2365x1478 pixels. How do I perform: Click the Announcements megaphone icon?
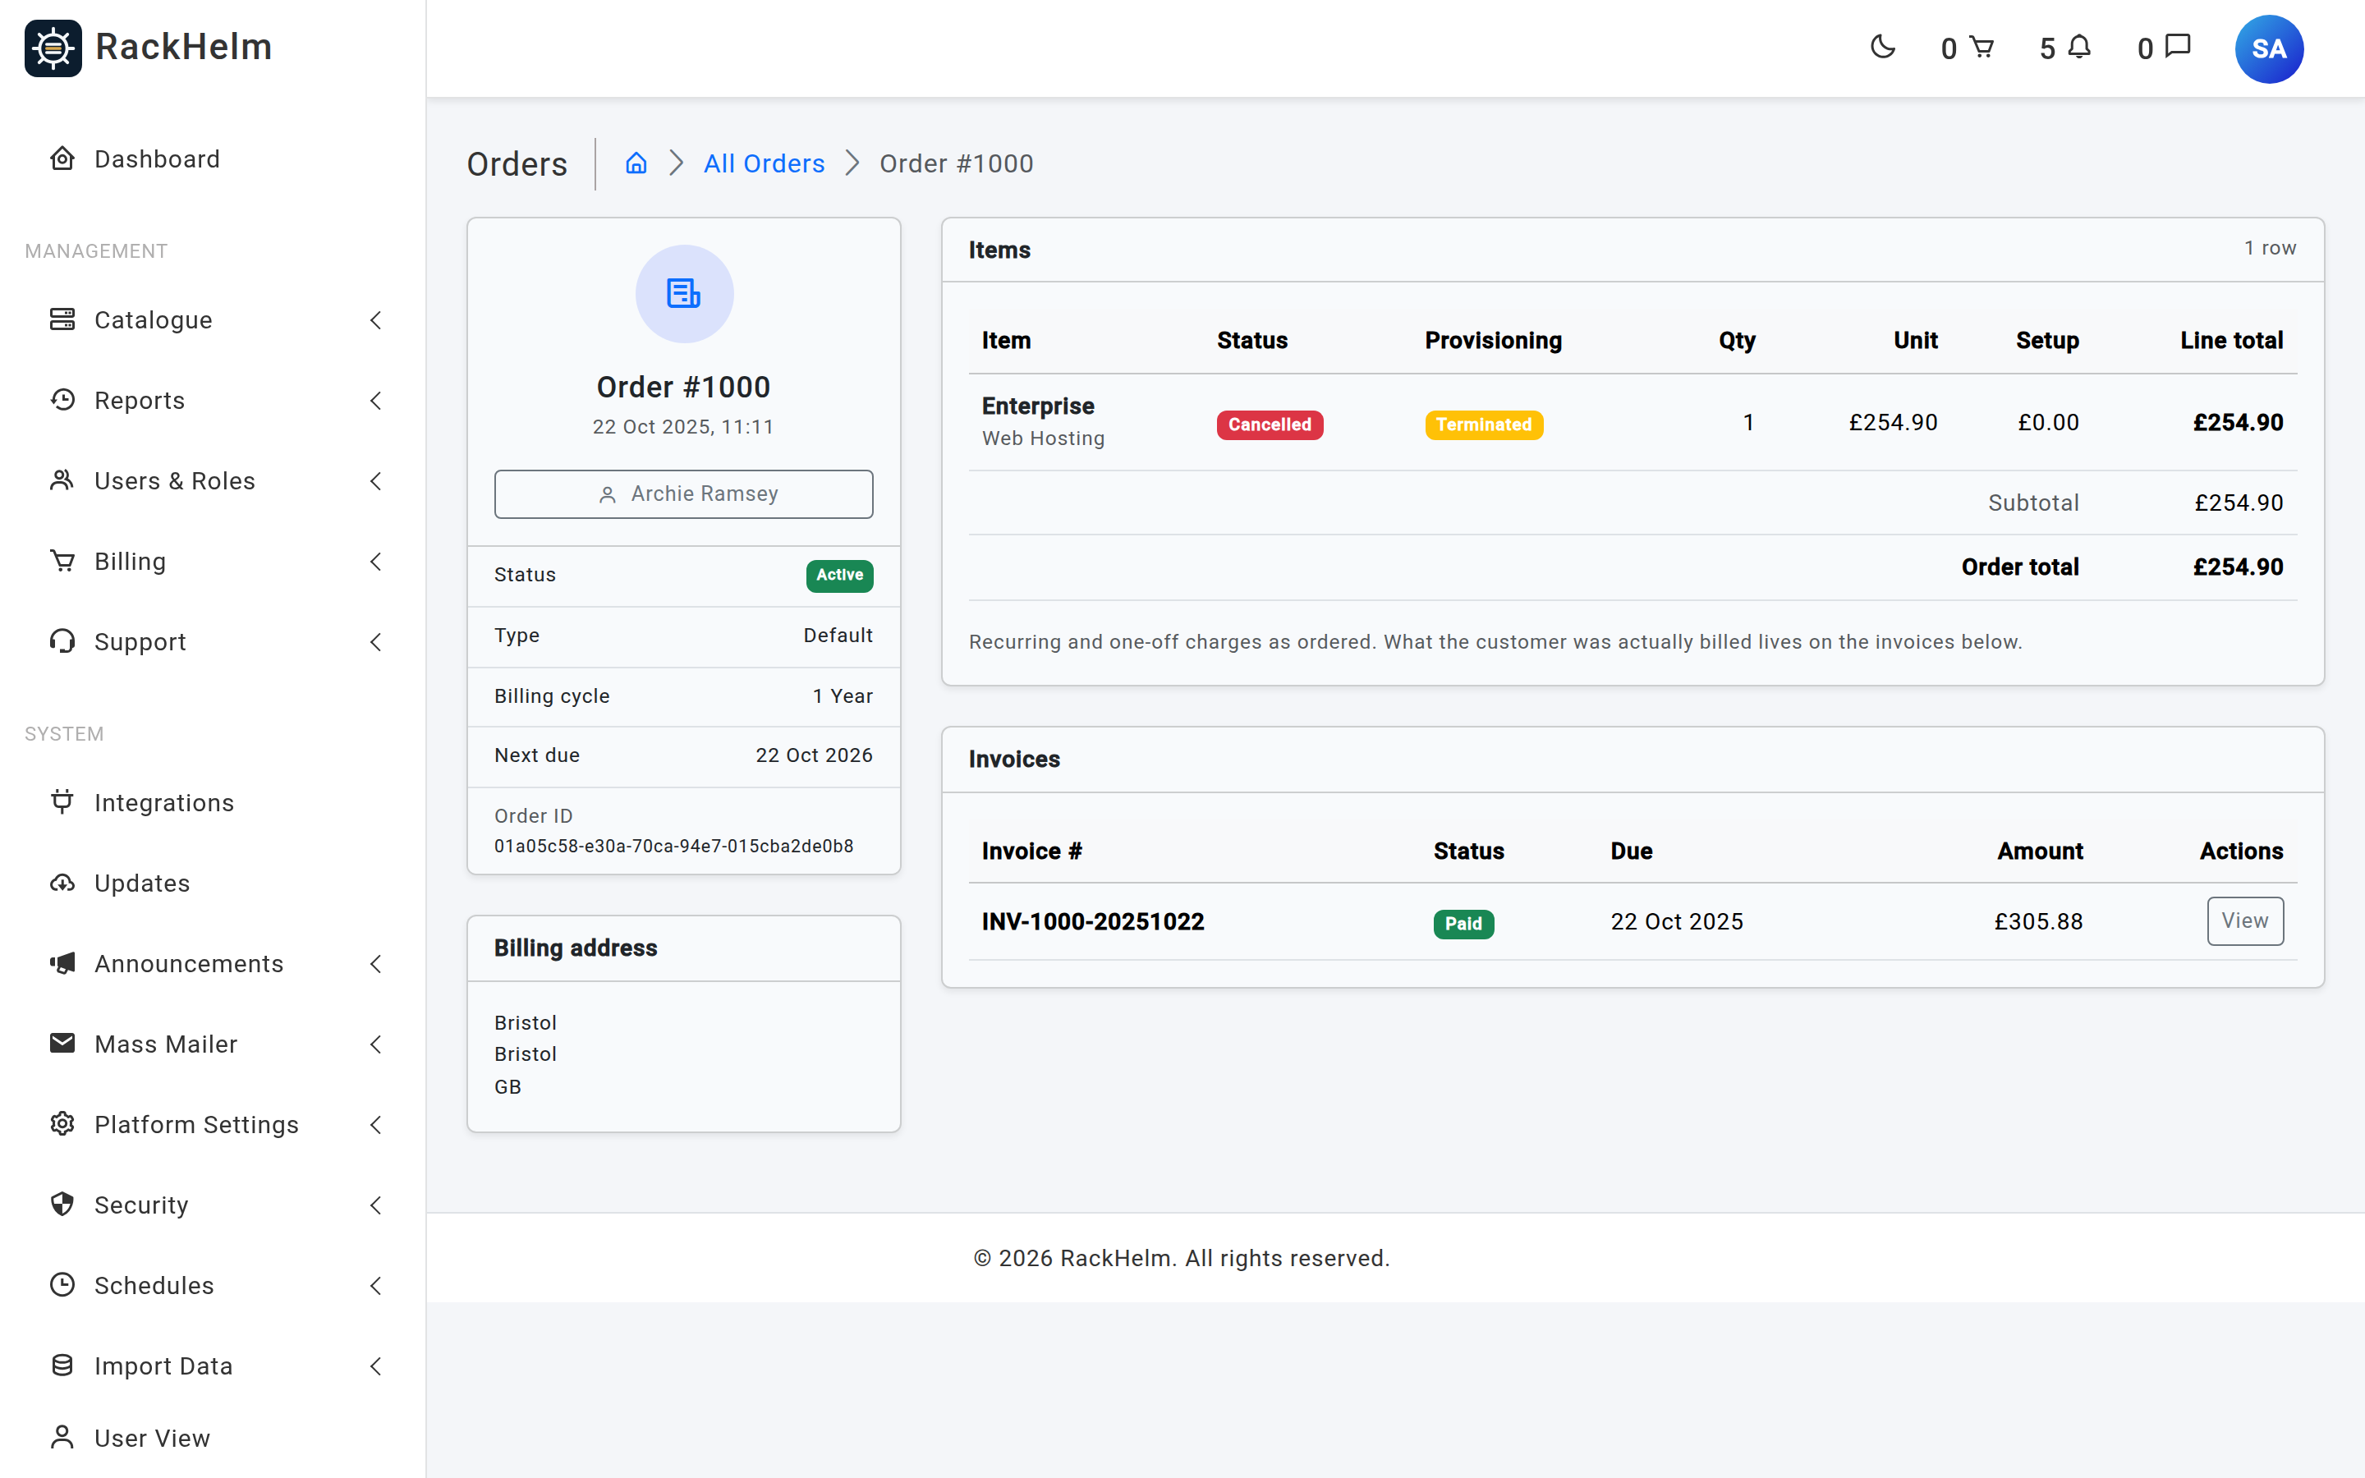pos(62,963)
